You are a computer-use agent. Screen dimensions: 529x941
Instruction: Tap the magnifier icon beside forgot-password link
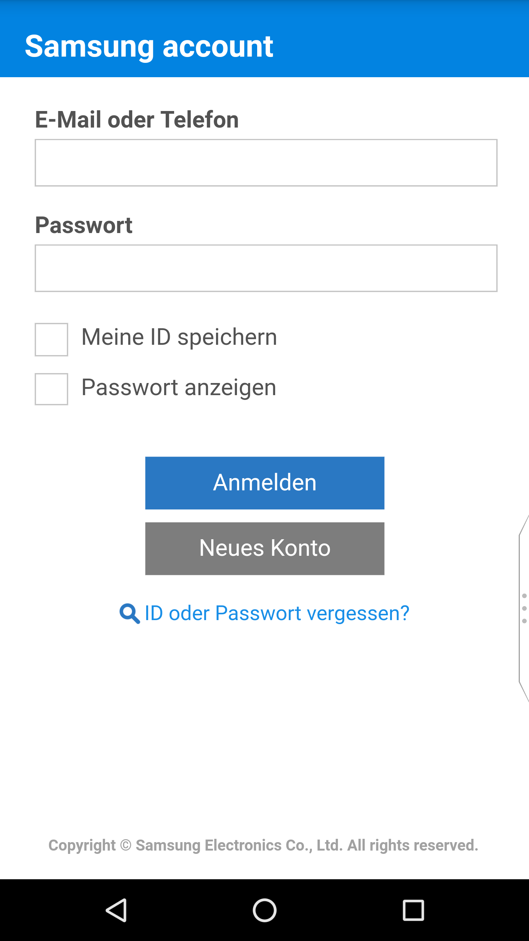tap(129, 613)
